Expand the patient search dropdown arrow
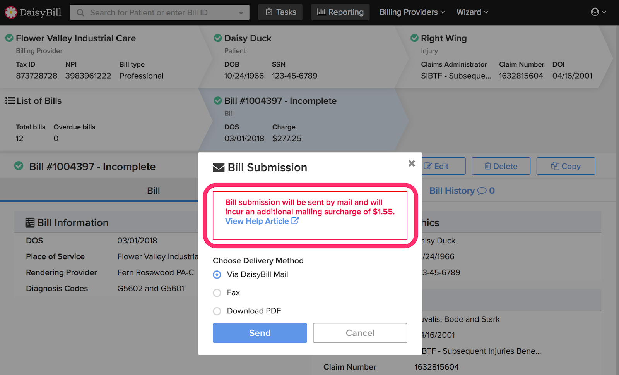Viewport: 619px width, 375px height. (x=241, y=13)
